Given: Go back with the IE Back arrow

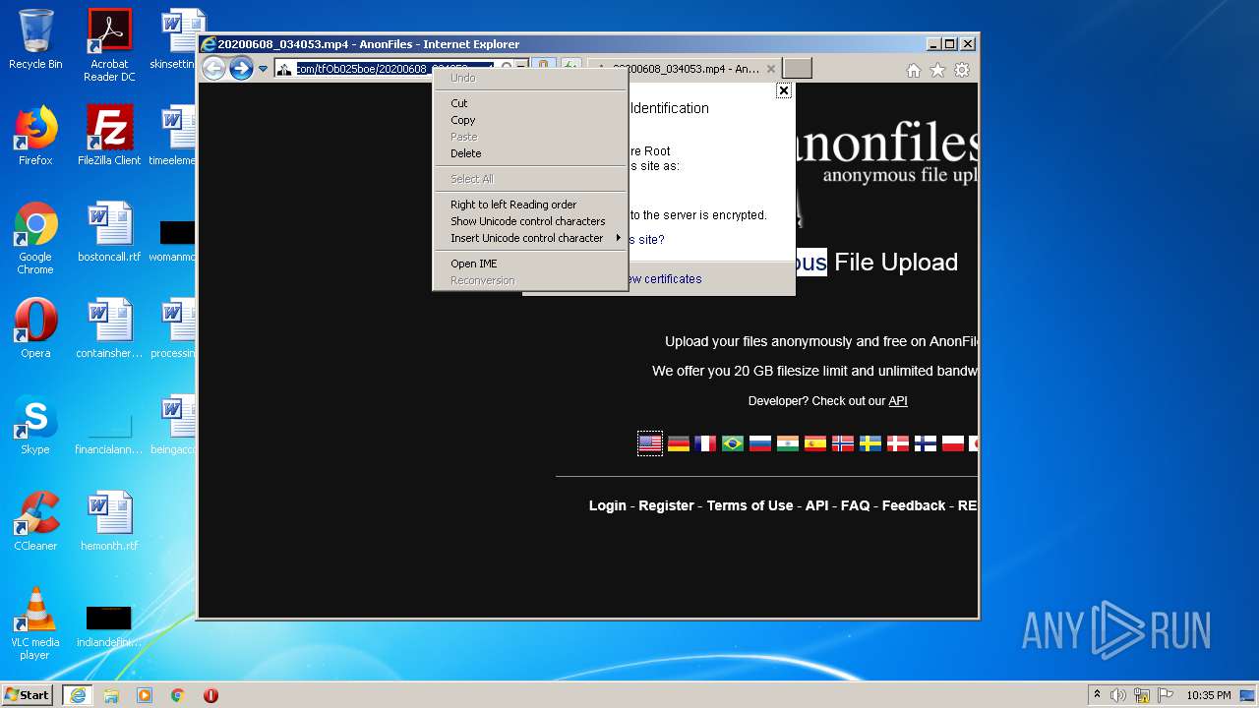Looking at the screenshot, I should pos(213,68).
